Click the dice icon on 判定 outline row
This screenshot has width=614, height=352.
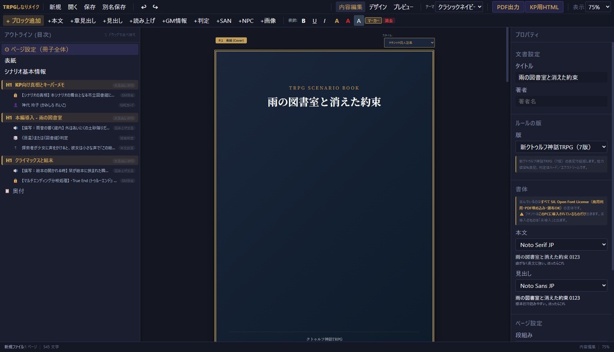[x=16, y=138]
